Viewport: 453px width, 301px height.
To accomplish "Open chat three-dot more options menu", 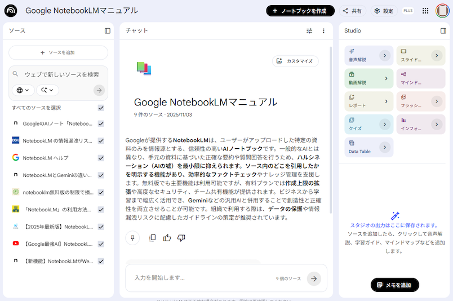I will (323, 30).
